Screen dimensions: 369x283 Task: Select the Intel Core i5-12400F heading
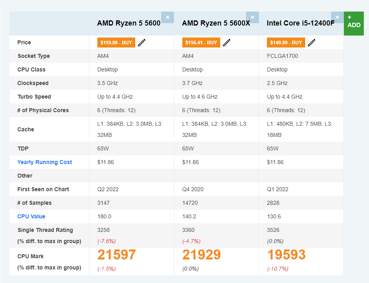[x=300, y=23]
